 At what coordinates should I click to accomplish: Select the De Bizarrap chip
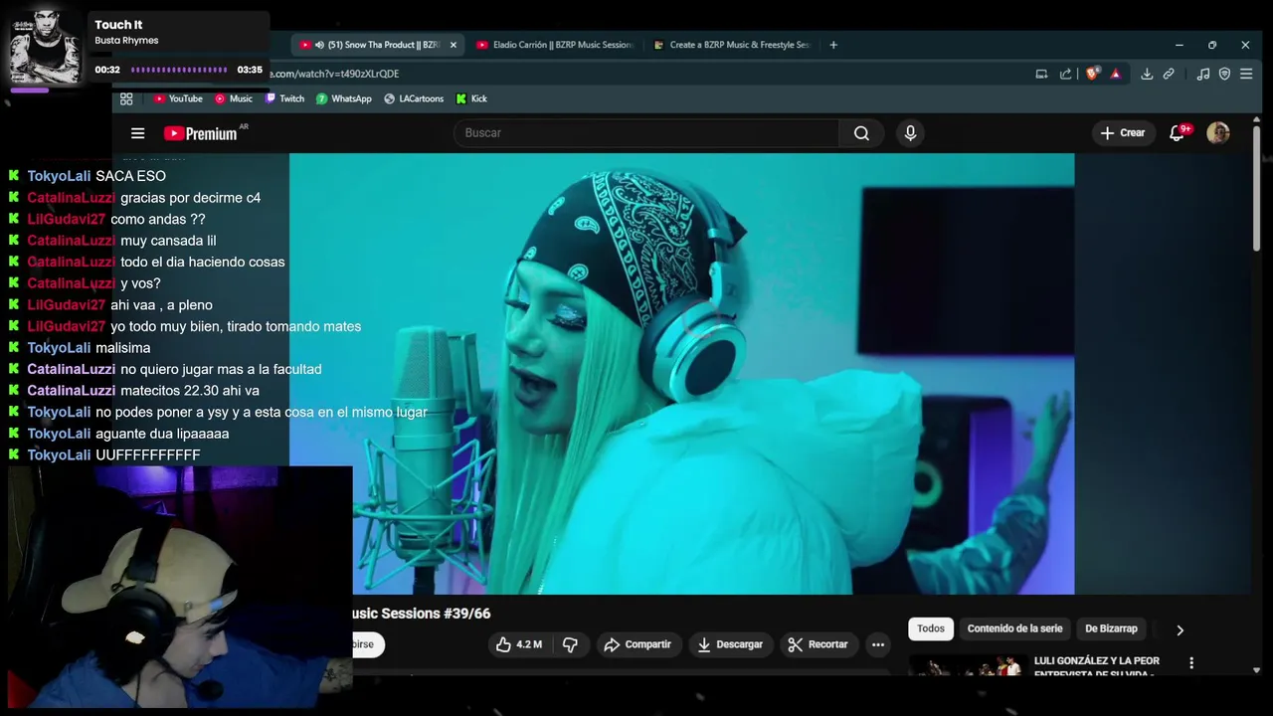(x=1111, y=628)
